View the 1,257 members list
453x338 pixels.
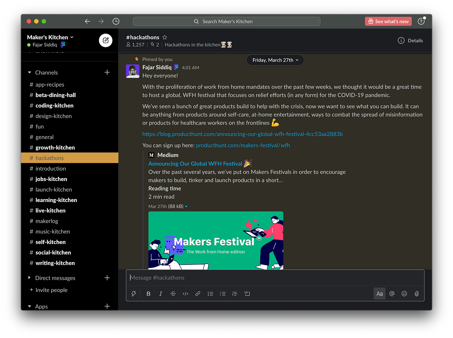click(x=135, y=45)
